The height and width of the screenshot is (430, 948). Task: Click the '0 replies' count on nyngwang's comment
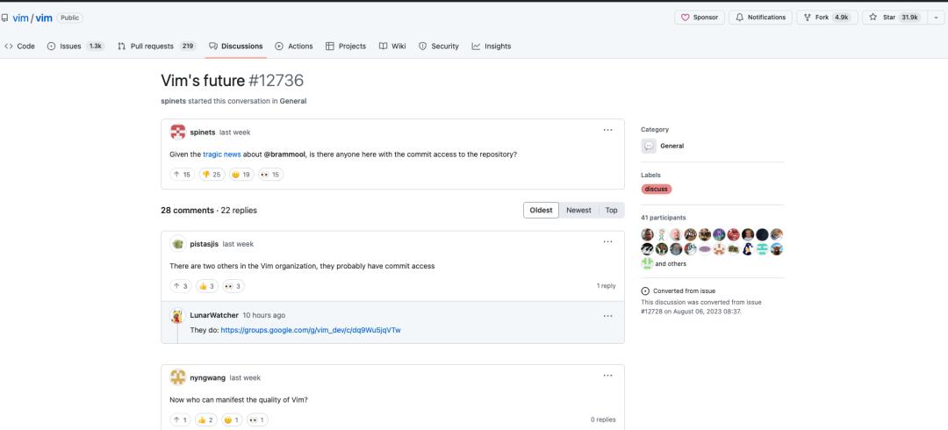click(x=603, y=419)
